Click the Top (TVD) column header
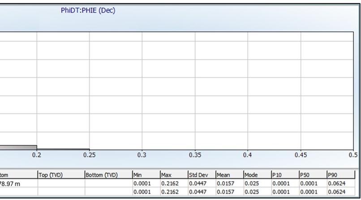The width and height of the screenshot is (361, 200). 61,175
